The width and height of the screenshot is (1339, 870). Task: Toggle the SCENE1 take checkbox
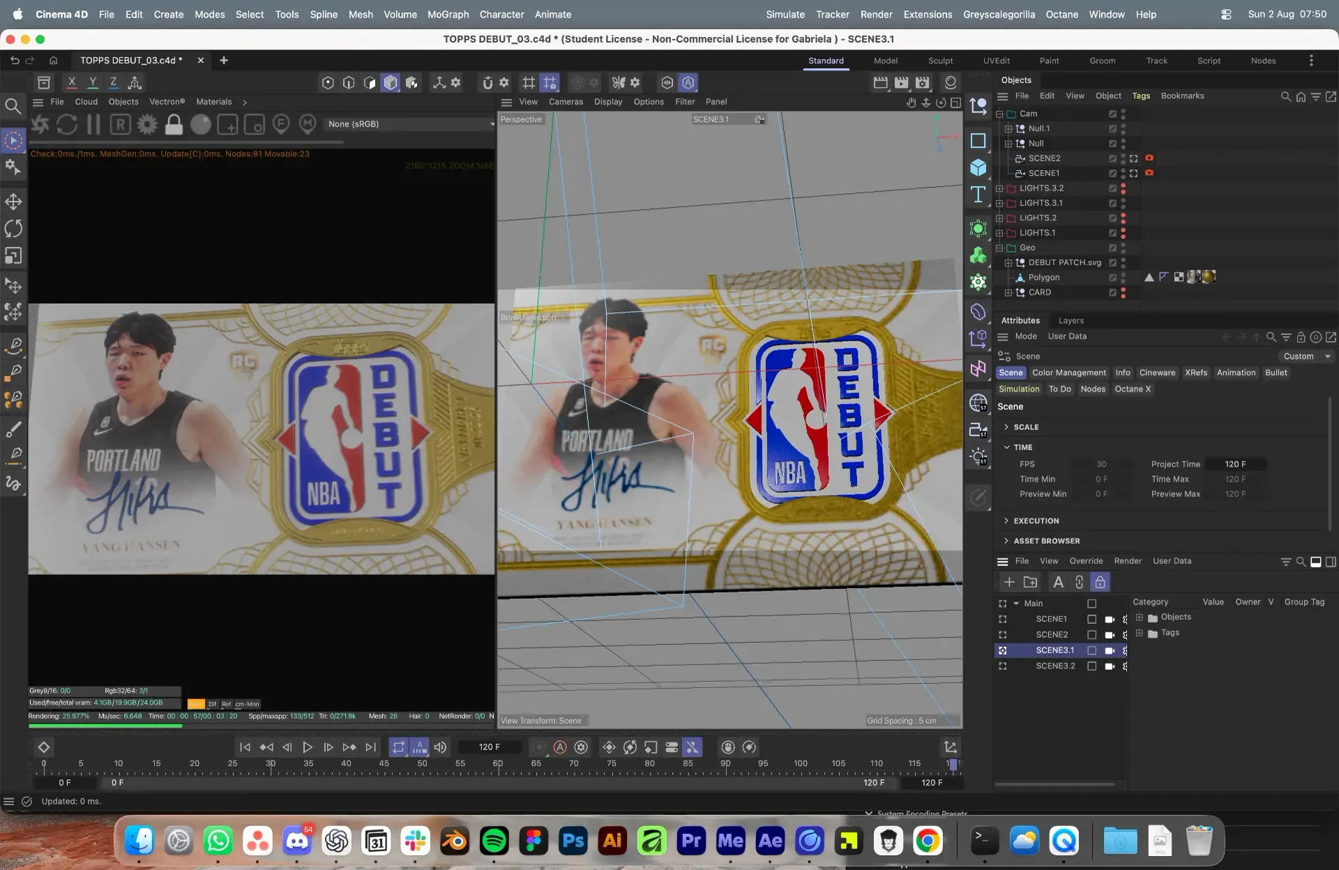(x=1091, y=619)
